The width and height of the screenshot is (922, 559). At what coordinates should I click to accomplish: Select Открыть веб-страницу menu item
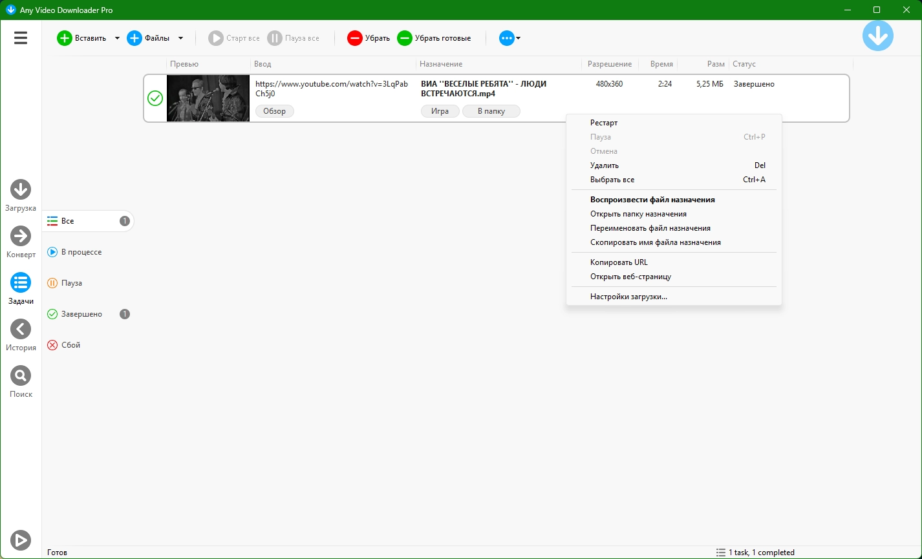click(x=674, y=277)
